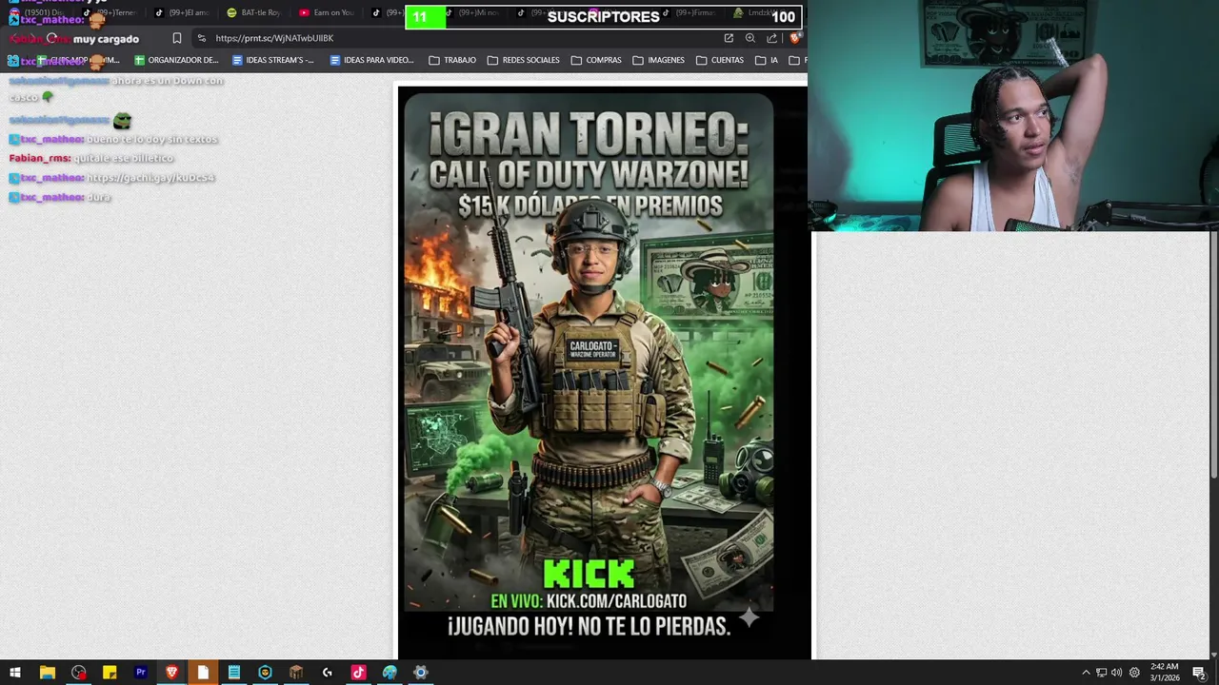The height and width of the screenshot is (685, 1219).
Task: Expand the COMPRAS bookmarks folder
Action: [x=596, y=60]
